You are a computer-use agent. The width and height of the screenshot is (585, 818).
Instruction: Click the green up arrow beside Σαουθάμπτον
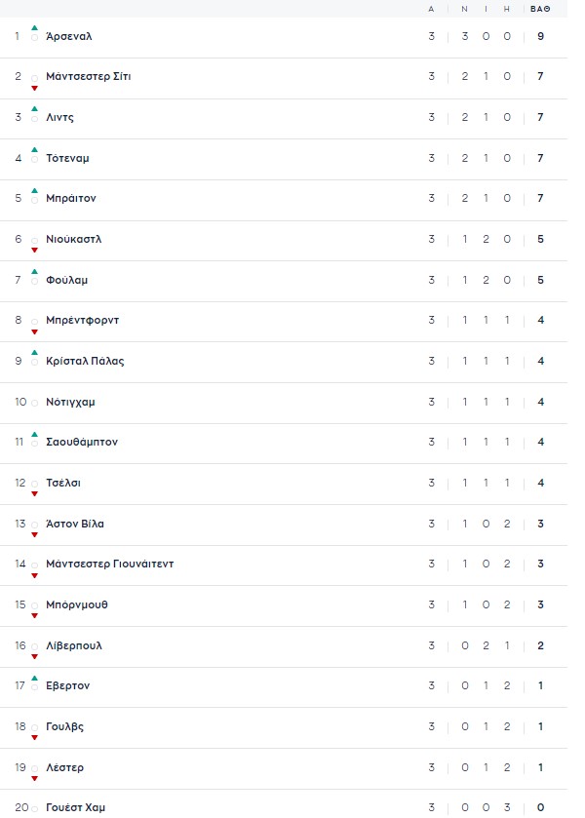(x=34, y=434)
